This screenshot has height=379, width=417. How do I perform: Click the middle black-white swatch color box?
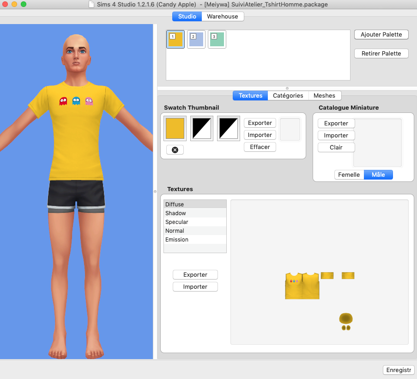pos(202,128)
